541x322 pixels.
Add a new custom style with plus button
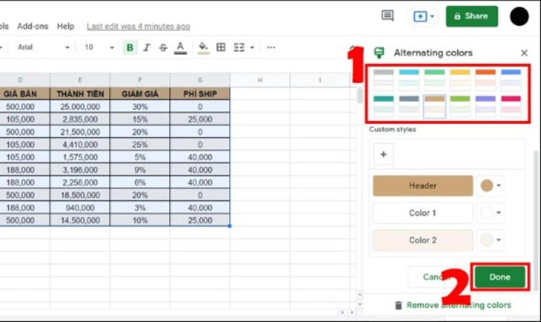pos(384,154)
